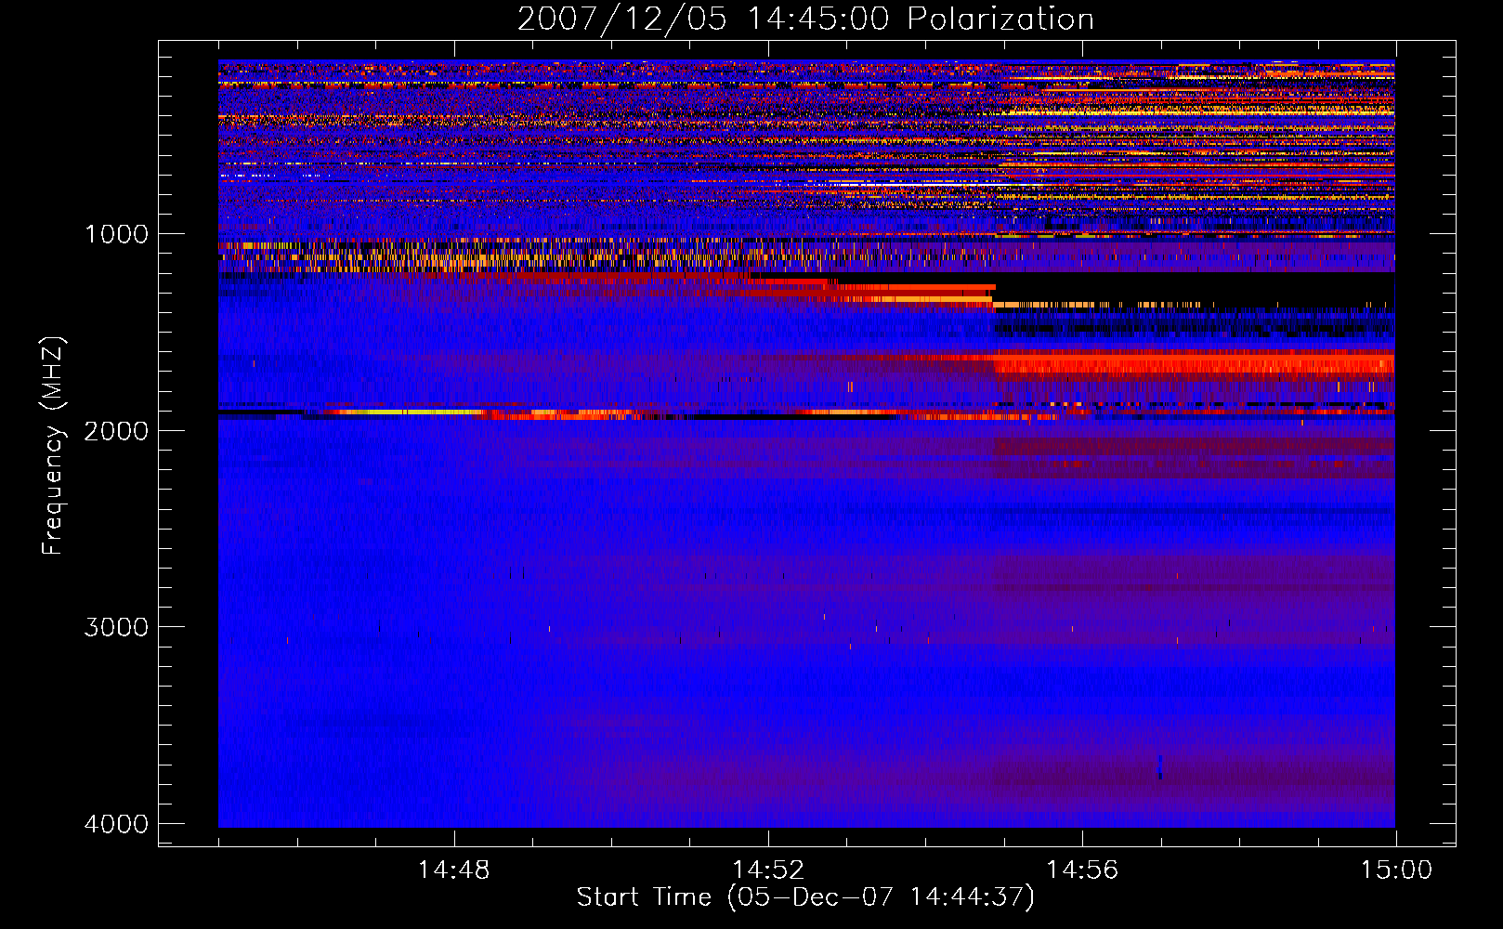1503x929 pixels.
Task: Select the 'Start Time (05-Dec-07 14:44:37)' label
Action: [x=805, y=897]
